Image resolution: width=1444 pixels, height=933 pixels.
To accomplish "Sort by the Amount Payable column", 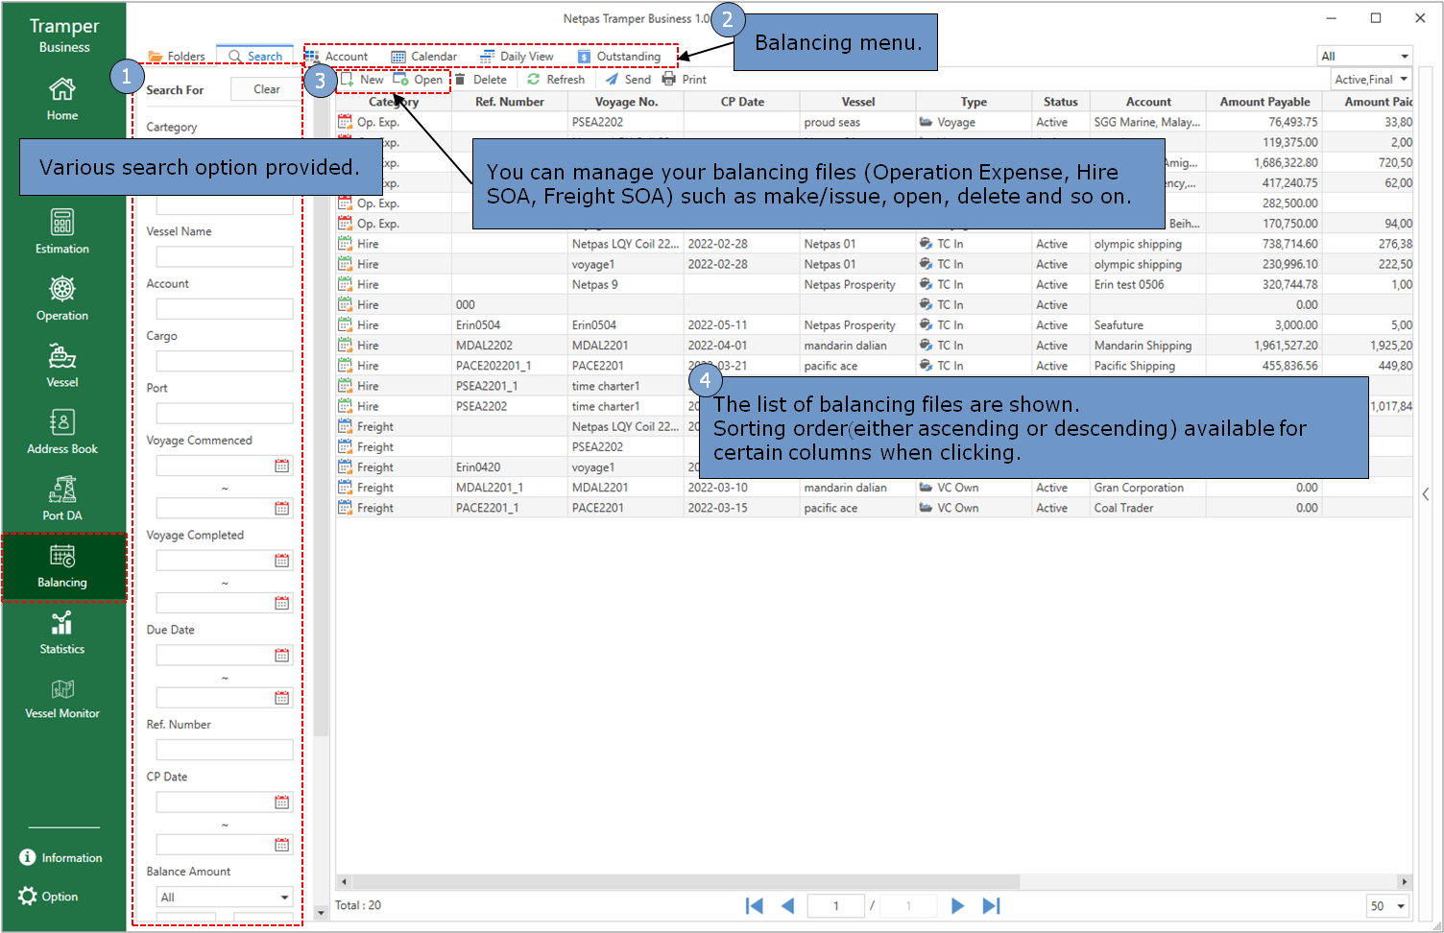I will click(1264, 102).
